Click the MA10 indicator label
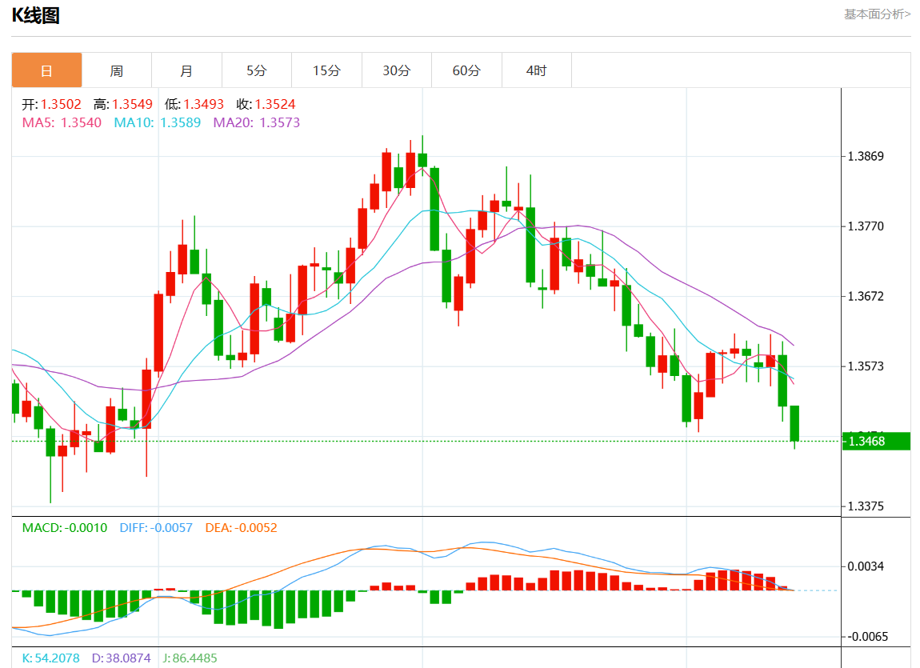This screenshot has width=920, height=668. click(157, 122)
